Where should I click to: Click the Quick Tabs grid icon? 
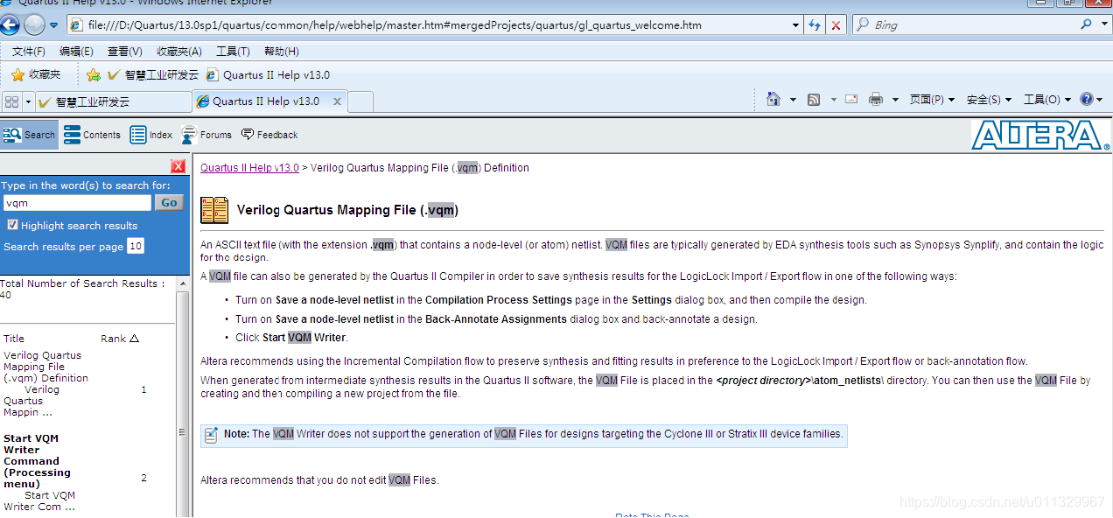11,101
